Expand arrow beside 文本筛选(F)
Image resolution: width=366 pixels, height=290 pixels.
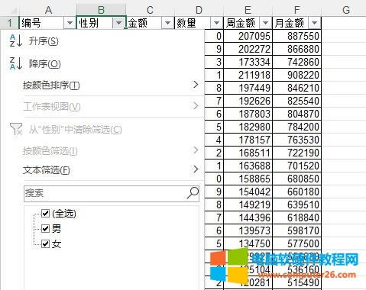[196, 169]
